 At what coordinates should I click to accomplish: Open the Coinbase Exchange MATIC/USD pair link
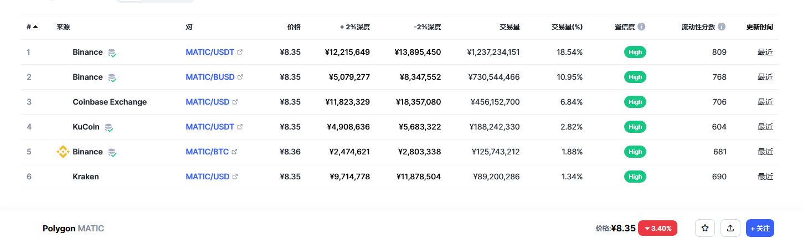click(208, 102)
